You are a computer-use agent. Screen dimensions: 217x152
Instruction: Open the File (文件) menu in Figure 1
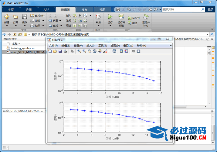[53, 46]
